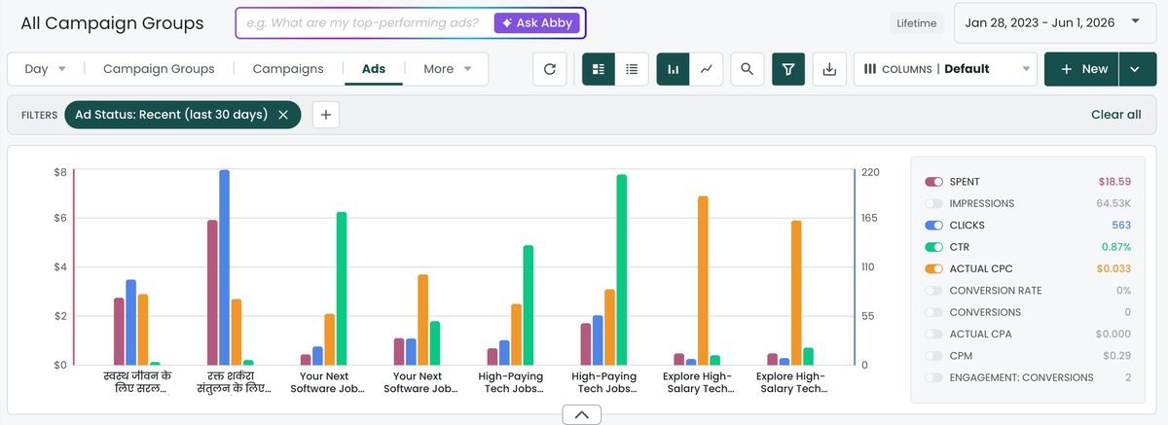Toggle the filter funnel icon
1168x425 pixels.
point(788,69)
